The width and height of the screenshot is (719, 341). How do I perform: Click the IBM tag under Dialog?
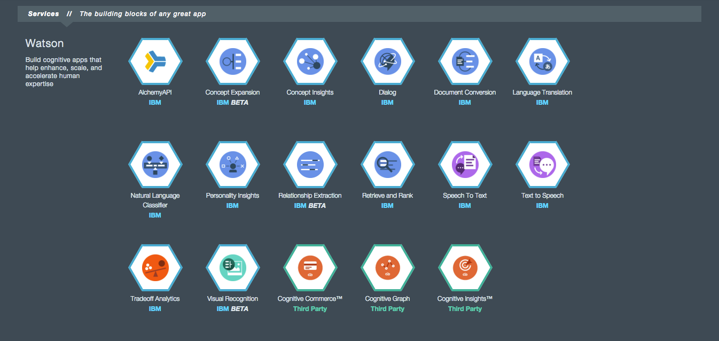[x=387, y=103]
